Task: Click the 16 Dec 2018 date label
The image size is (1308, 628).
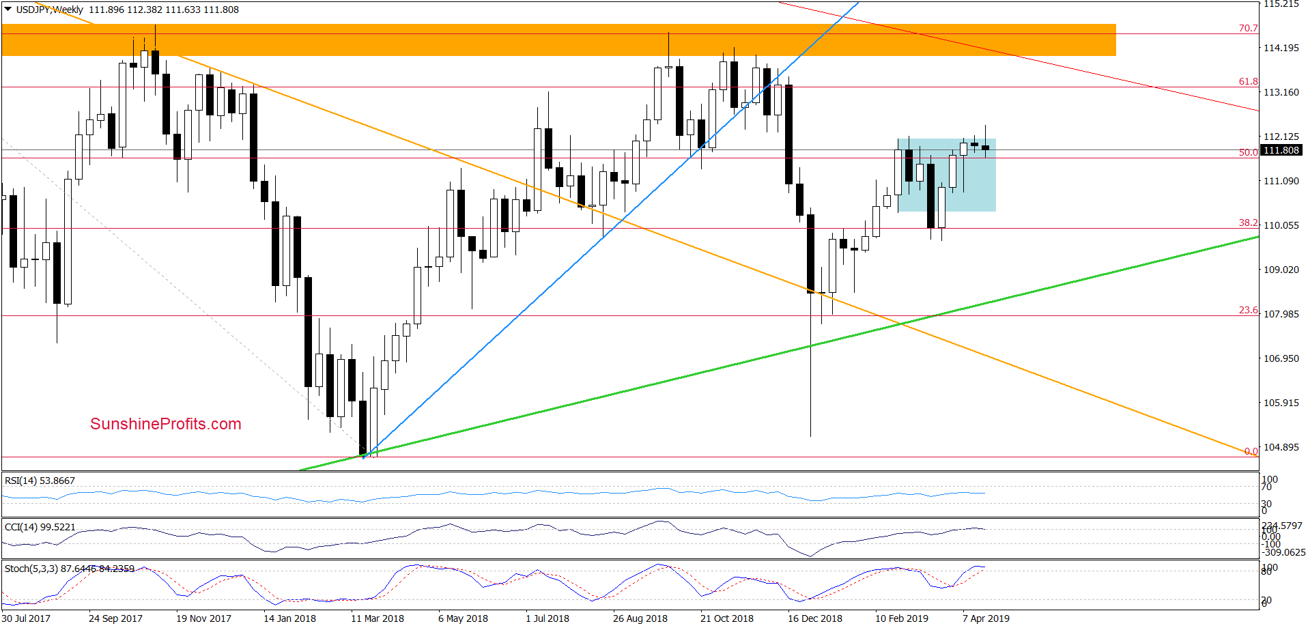Action: (814, 618)
